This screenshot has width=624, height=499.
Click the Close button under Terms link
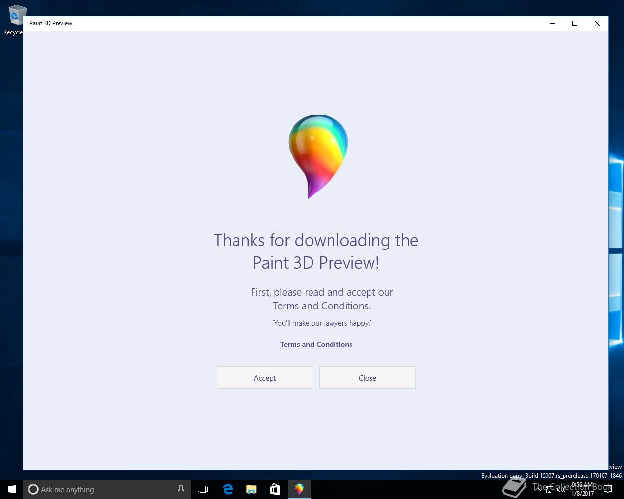pos(367,378)
